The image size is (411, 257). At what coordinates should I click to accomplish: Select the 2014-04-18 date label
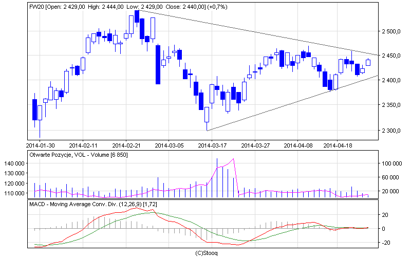(x=338, y=145)
